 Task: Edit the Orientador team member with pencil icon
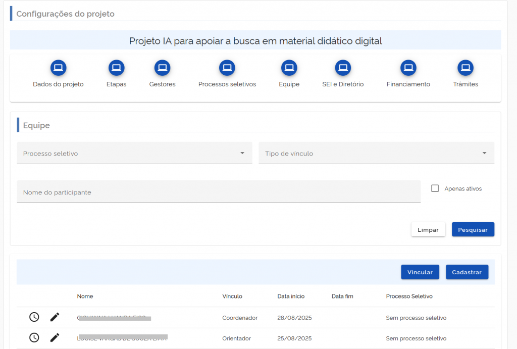(54, 337)
